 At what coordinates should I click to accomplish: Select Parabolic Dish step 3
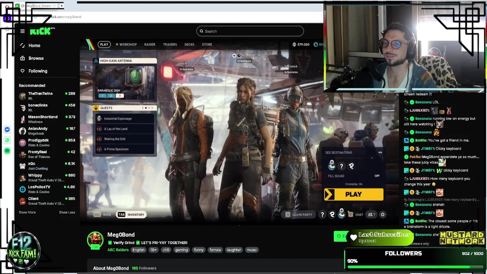pos(120,96)
